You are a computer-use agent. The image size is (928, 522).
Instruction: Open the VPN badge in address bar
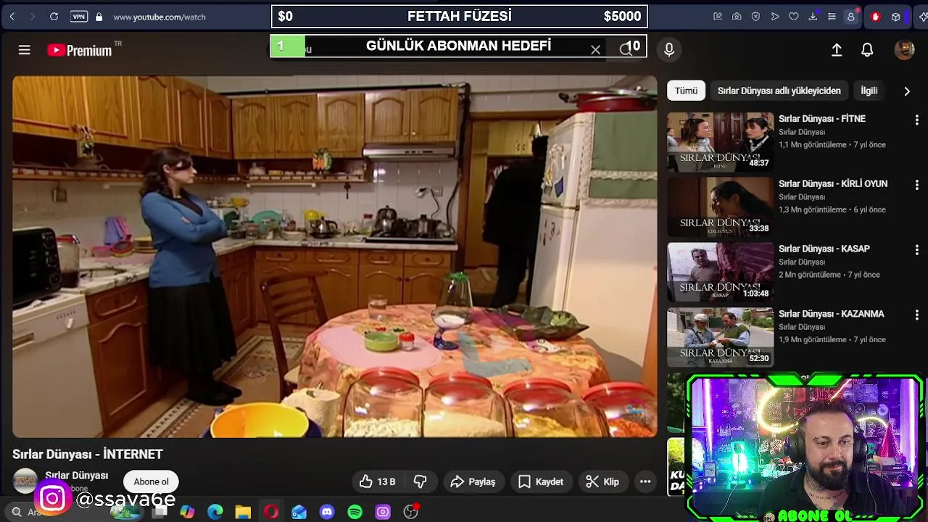[x=79, y=17]
